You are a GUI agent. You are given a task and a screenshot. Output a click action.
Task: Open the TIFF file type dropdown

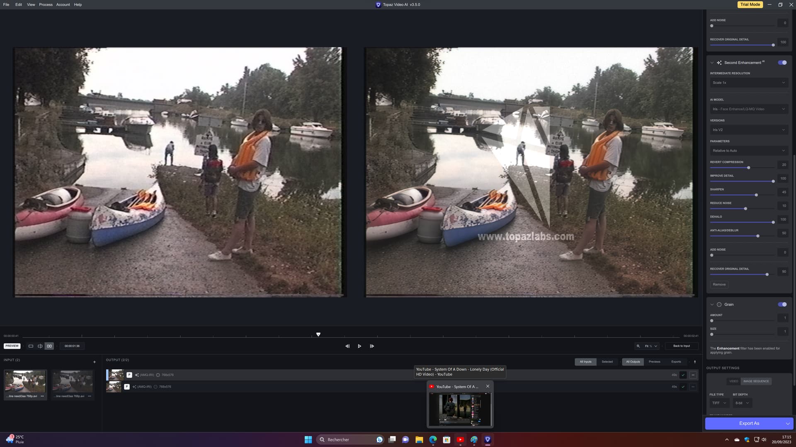(x=719, y=403)
